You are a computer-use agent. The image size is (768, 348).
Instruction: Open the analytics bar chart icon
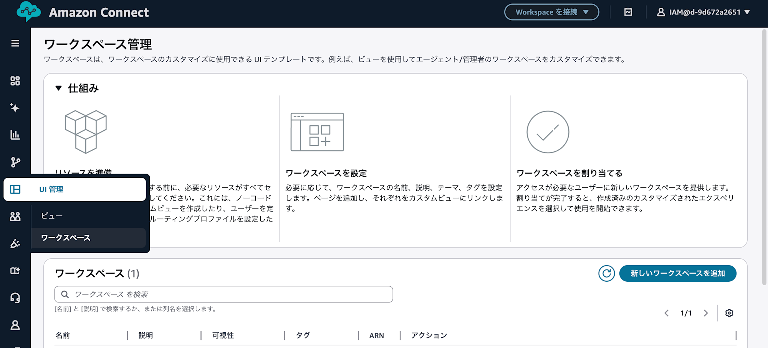(15, 135)
